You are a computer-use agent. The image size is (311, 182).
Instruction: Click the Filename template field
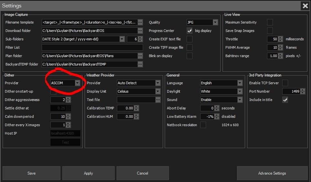(x=89, y=22)
